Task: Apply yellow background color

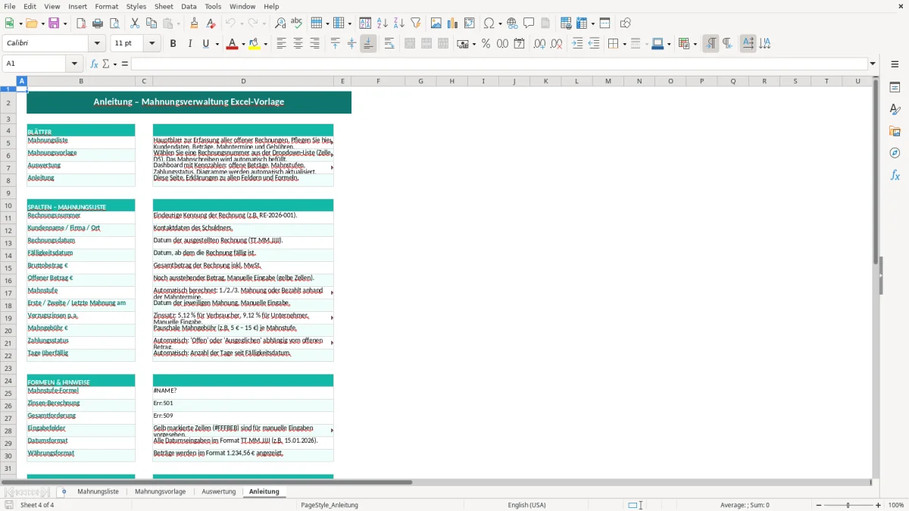Action: pyautogui.click(x=254, y=44)
